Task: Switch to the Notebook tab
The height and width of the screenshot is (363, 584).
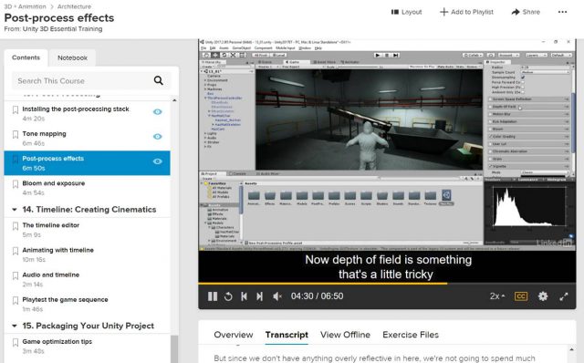Action: (72, 57)
